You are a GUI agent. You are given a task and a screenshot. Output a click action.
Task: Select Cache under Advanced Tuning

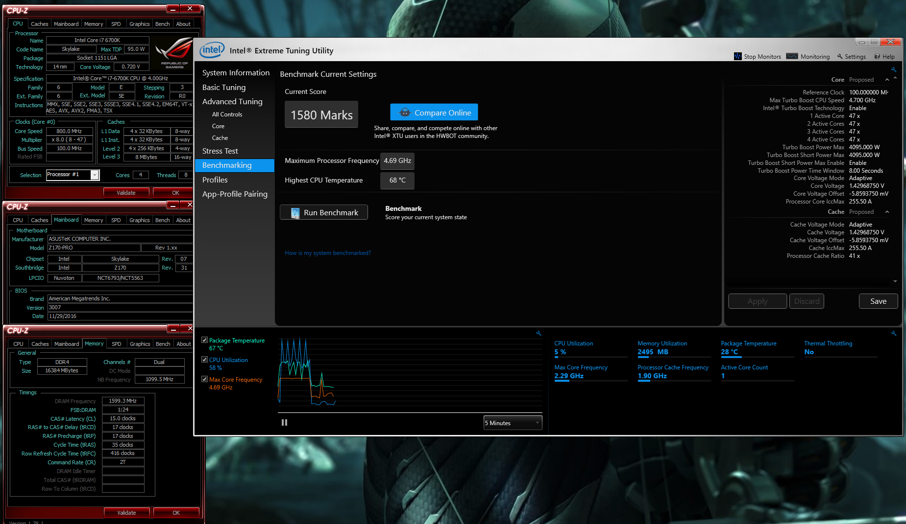tap(220, 138)
